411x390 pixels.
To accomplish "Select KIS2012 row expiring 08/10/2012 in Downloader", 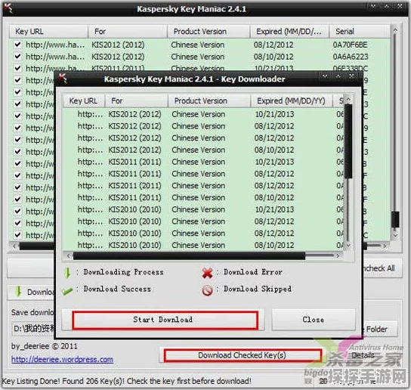I will click(203, 150).
